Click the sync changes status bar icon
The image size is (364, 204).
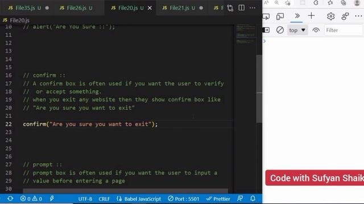10,199
